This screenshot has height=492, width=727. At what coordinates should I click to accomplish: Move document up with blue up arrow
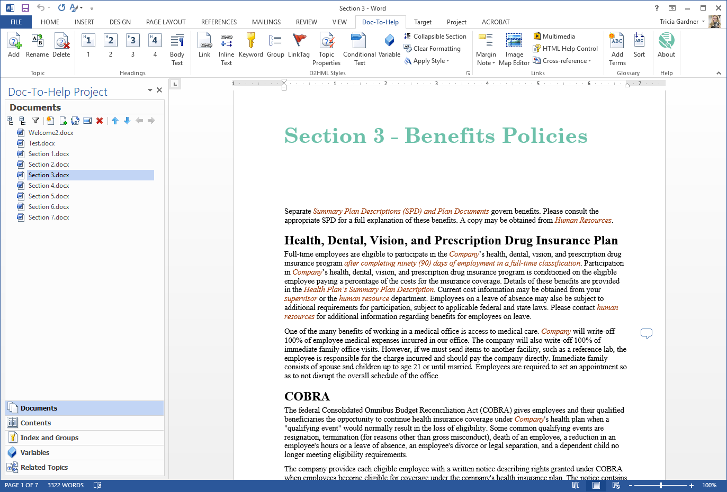pyautogui.click(x=115, y=121)
